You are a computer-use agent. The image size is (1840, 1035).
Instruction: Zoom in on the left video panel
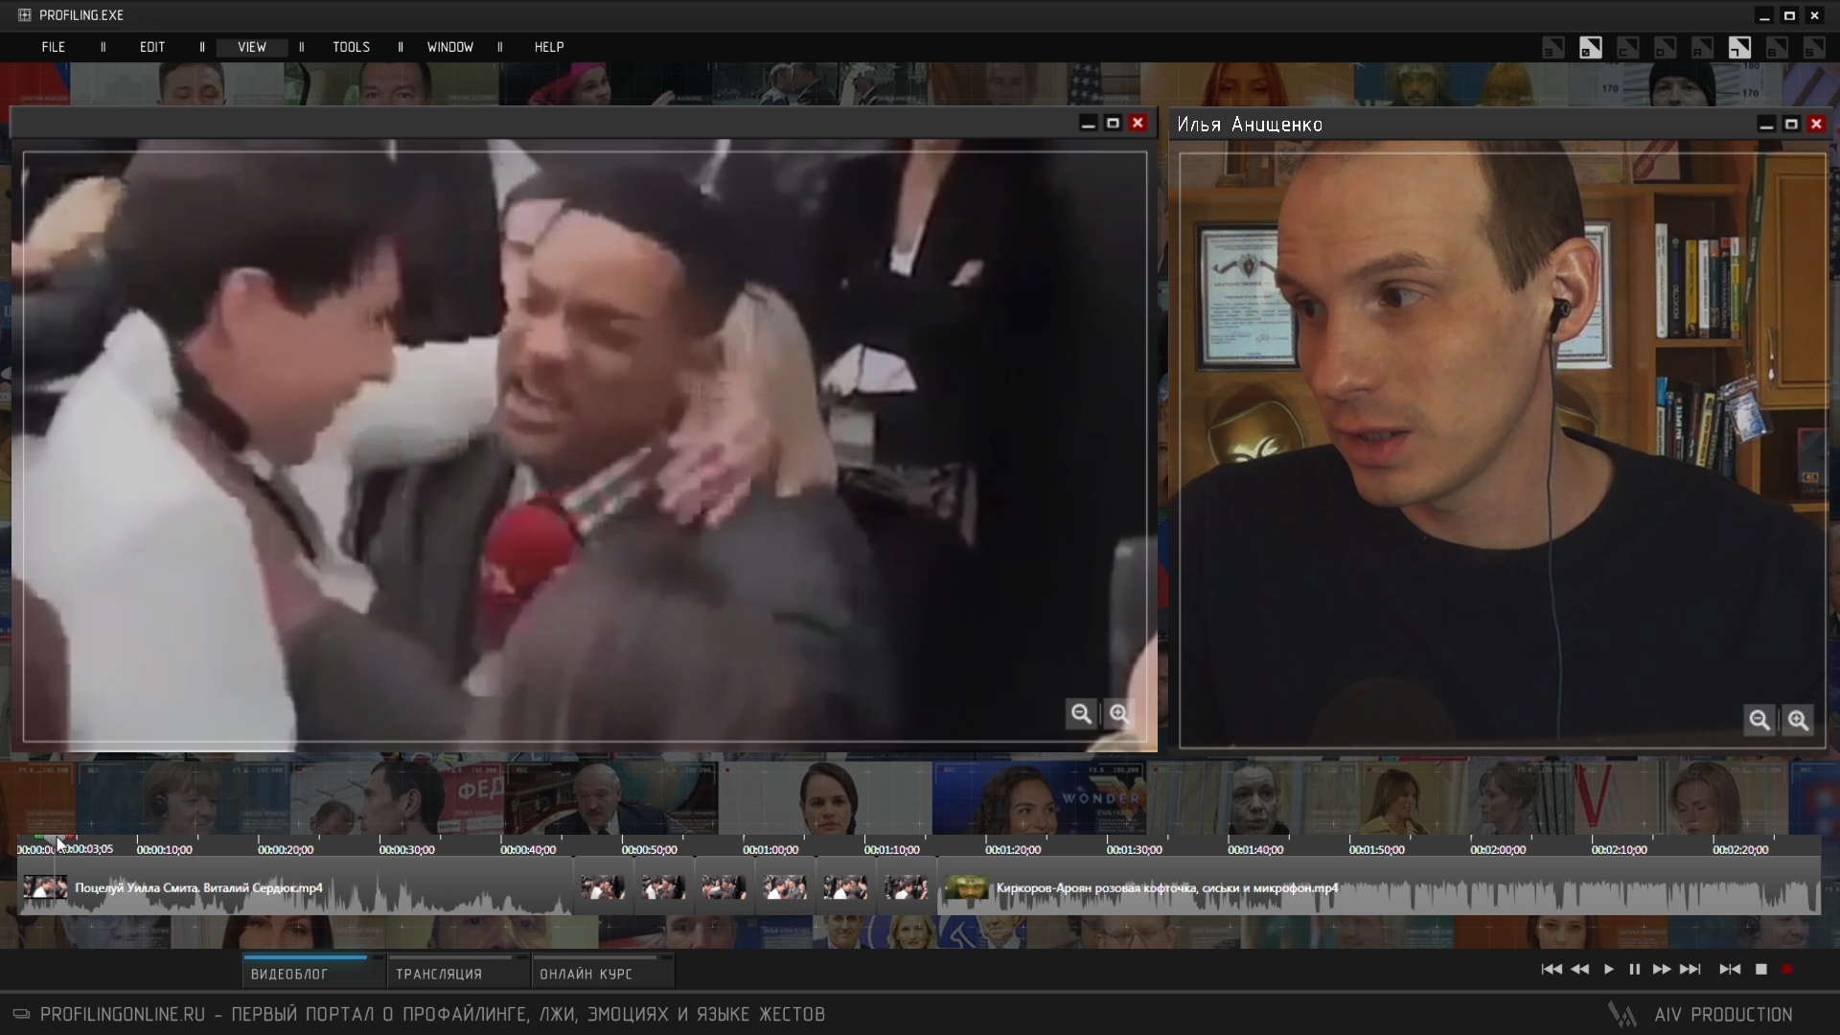(1118, 714)
